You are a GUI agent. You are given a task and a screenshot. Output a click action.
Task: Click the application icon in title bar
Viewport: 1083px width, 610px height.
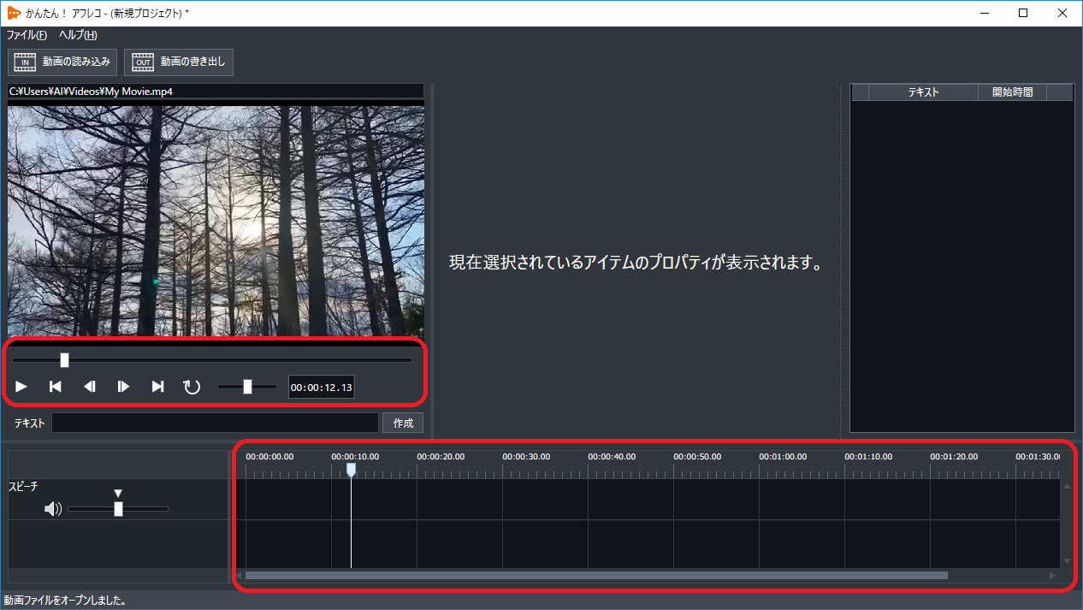pos(14,13)
